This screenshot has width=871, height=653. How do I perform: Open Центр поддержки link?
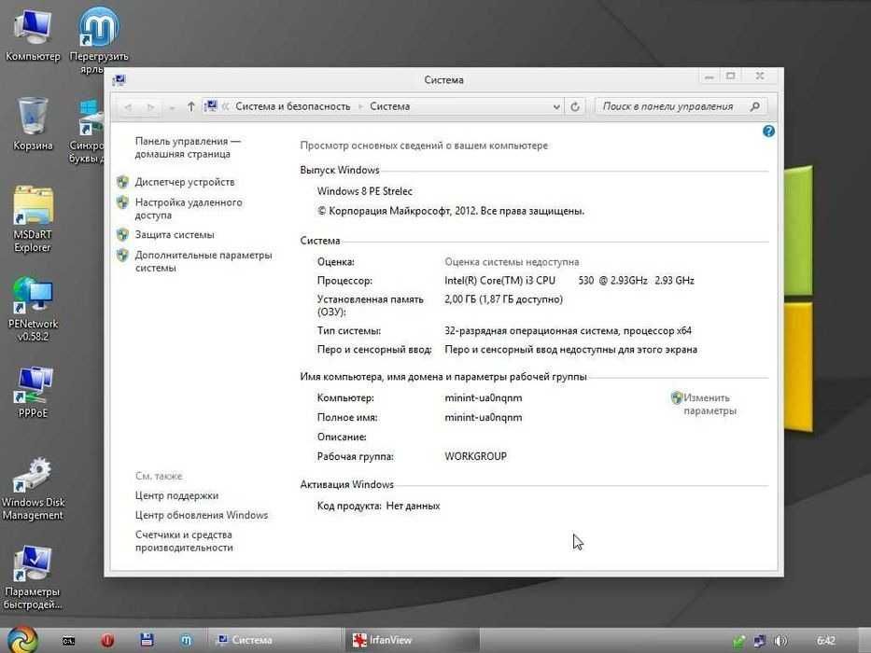[x=176, y=496]
